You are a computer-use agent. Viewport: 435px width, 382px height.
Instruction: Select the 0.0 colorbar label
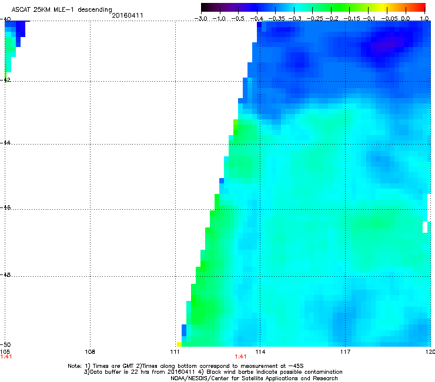coord(406,19)
